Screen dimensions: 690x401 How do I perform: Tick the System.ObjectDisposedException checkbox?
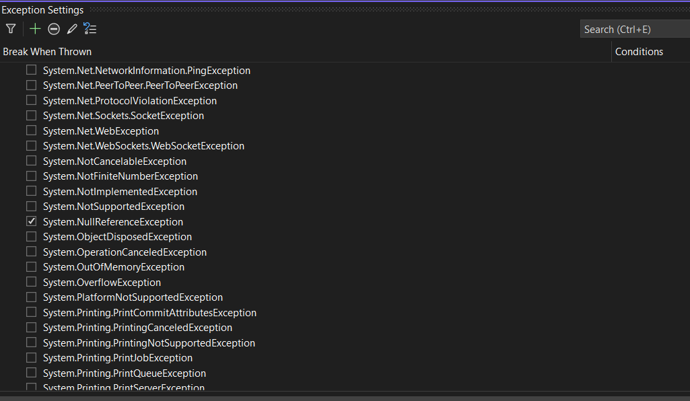tap(31, 237)
